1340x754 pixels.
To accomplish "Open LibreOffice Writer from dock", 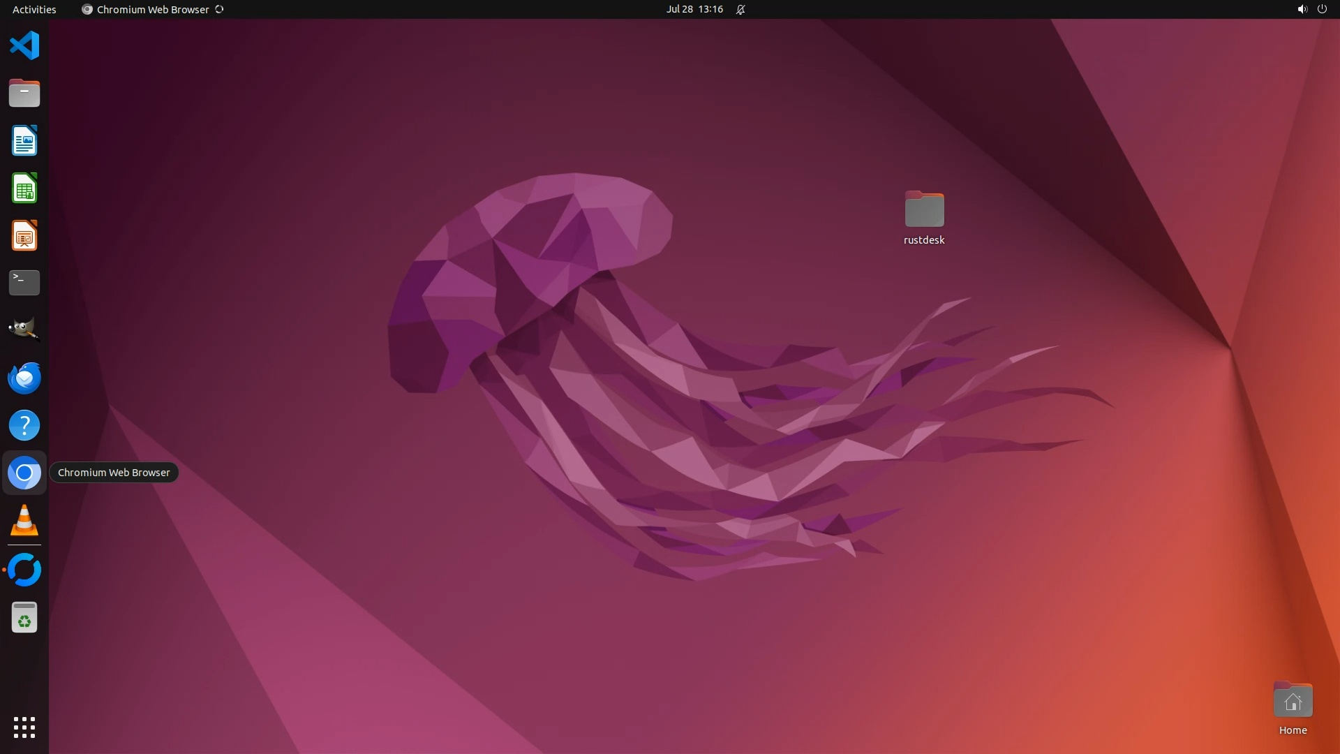I will [24, 140].
